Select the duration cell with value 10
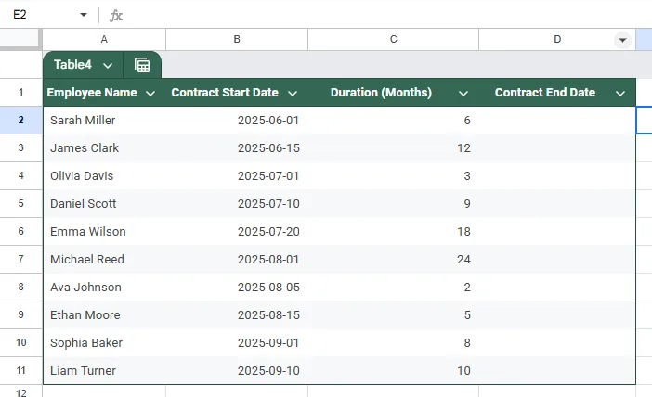The image size is (652, 397). pyautogui.click(x=394, y=370)
